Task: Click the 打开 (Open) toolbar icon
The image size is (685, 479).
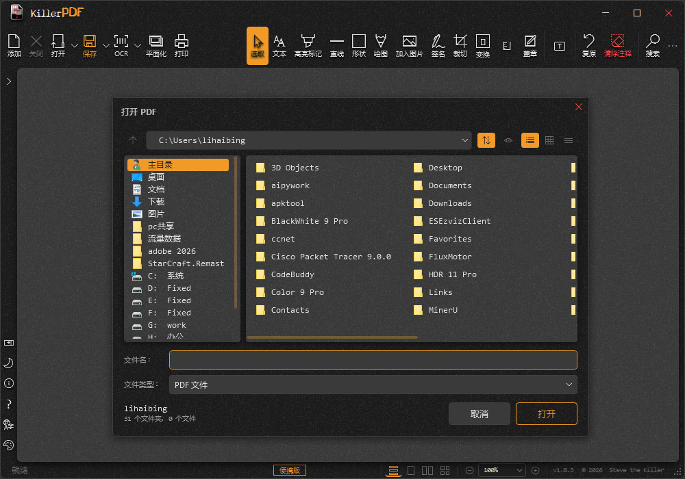Action: click(58, 45)
